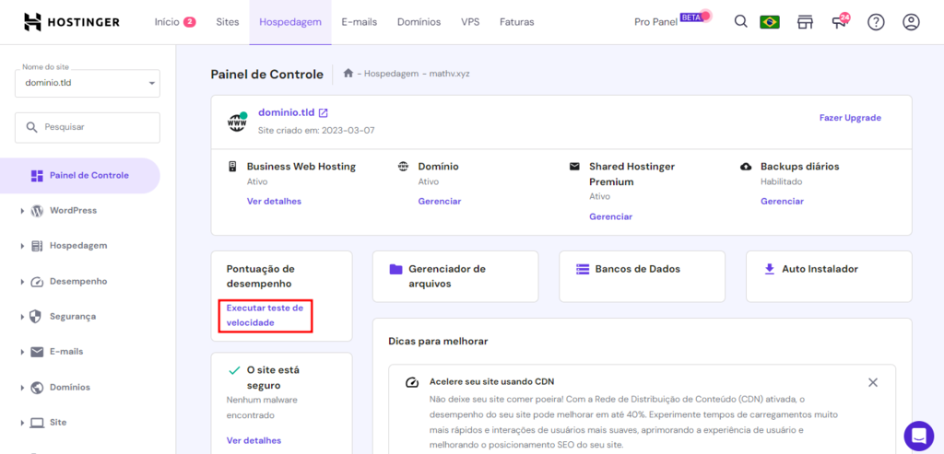Select the Hospedagem top tab

click(290, 22)
